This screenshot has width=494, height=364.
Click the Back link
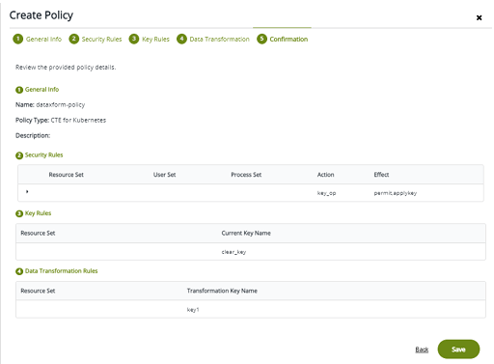coord(422,350)
